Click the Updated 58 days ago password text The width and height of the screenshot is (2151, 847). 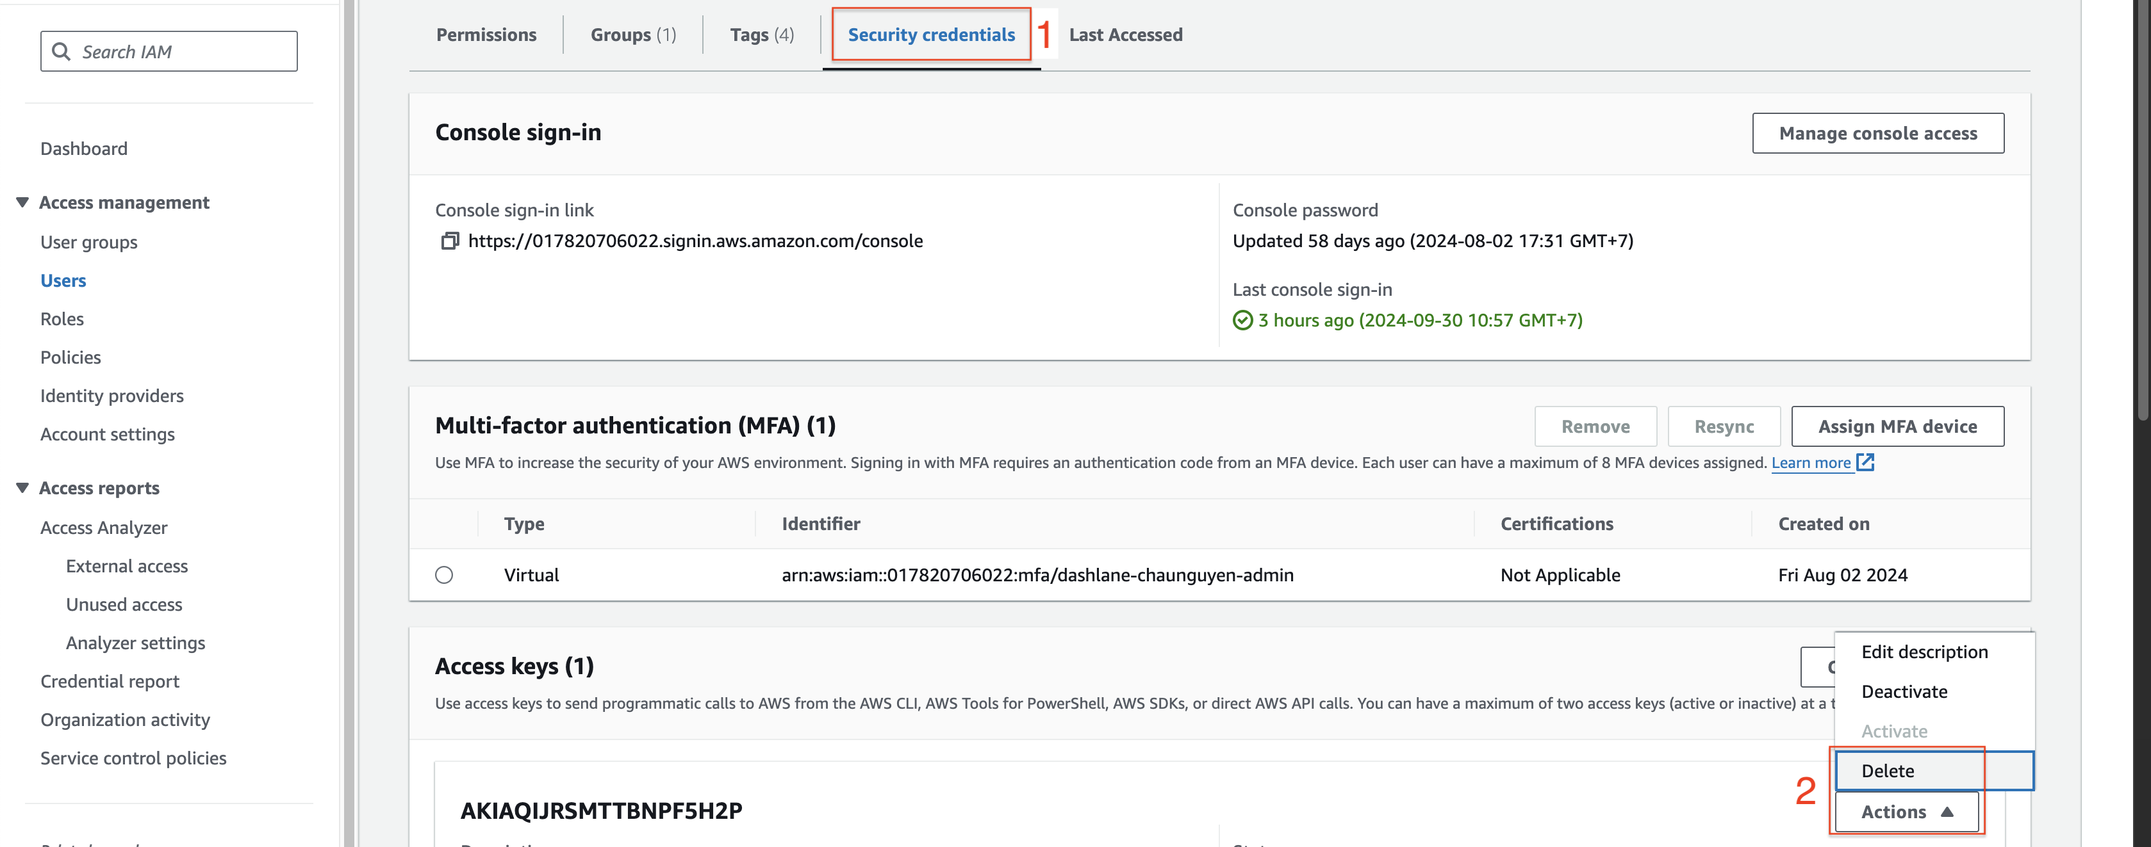pyautogui.click(x=1433, y=241)
